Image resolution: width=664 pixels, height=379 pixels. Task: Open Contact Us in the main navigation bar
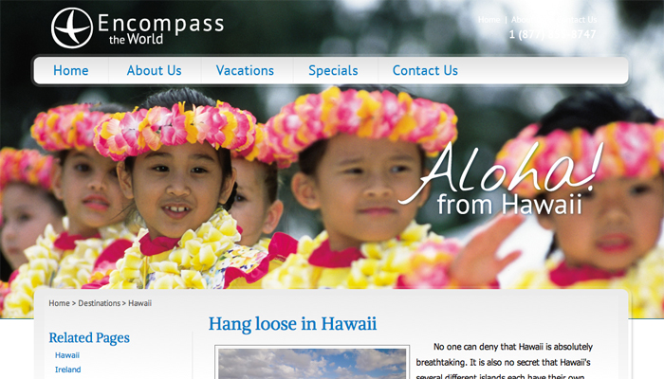click(425, 70)
